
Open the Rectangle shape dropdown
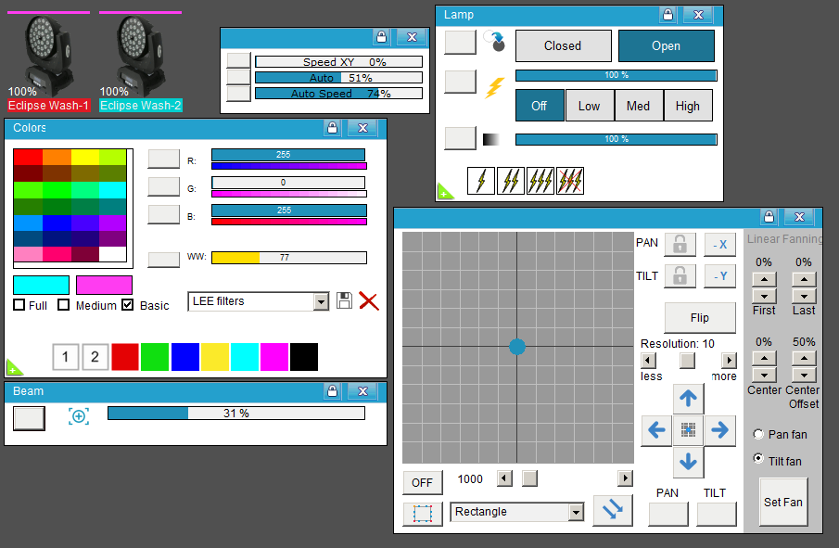[576, 512]
